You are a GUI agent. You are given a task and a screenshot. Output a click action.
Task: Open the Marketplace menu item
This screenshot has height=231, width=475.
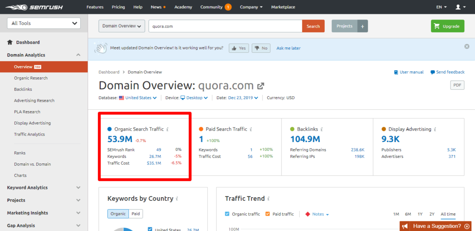click(283, 7)
